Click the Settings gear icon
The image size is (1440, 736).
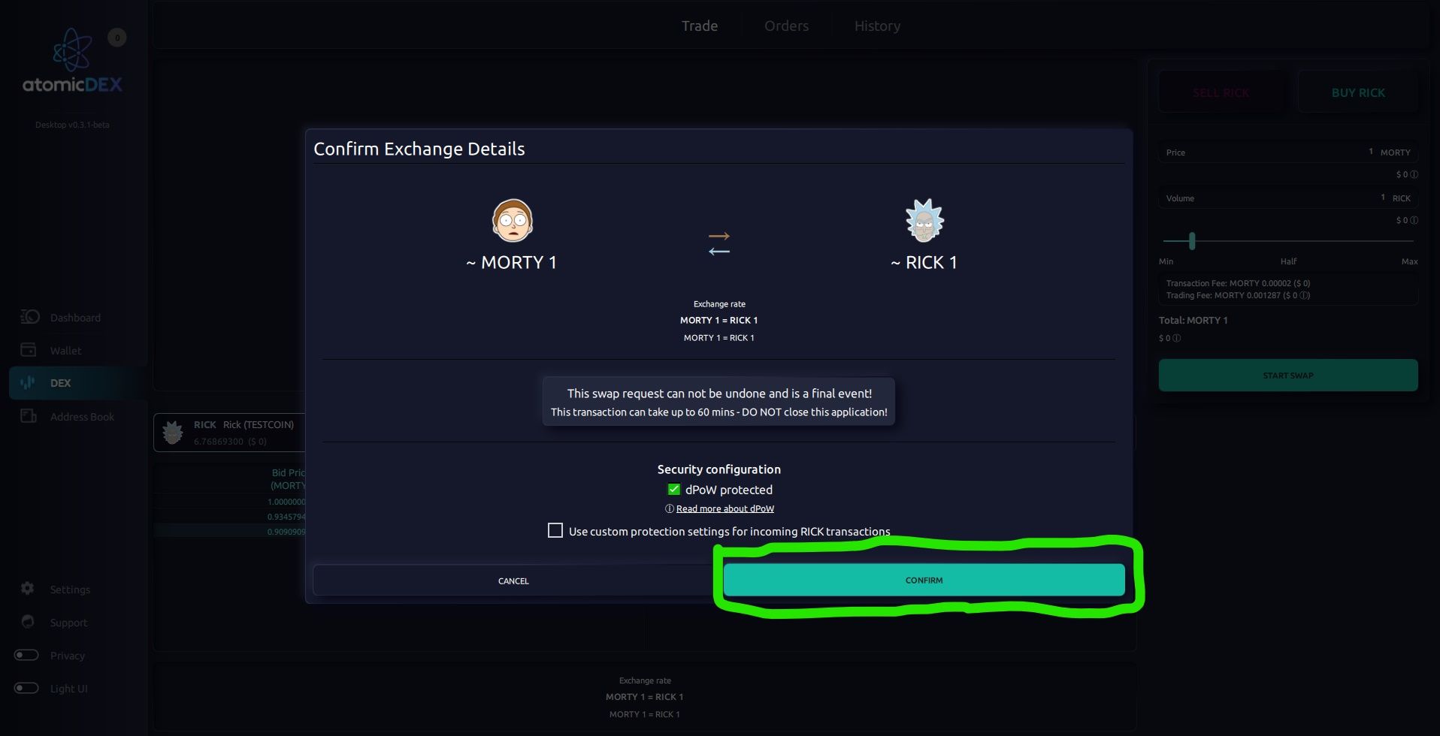[x=28, y=589]
